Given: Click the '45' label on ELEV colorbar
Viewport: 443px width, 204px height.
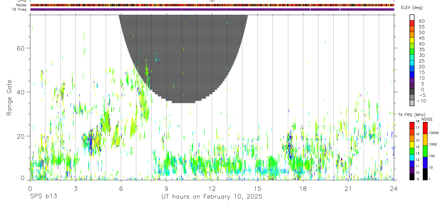Looking at the screenshot, I should click(x=421, y=38).
